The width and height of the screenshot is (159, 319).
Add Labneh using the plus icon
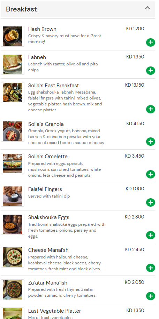(x=150, y=70)
